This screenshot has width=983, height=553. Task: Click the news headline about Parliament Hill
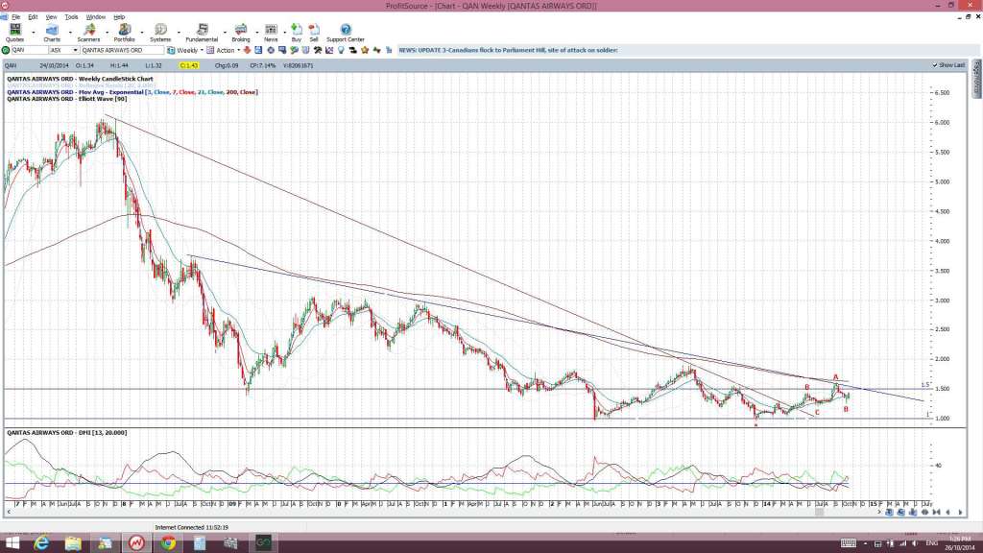pos(509,50)
